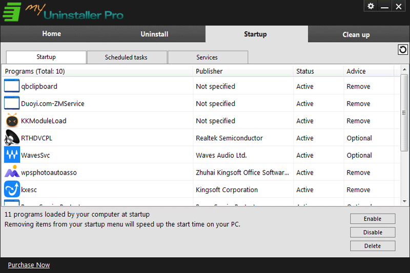This screenshot has height=273, width=410.
Task: Click Zhuhai Kingsoft Office publisher cell
Action: pos(242,173)
